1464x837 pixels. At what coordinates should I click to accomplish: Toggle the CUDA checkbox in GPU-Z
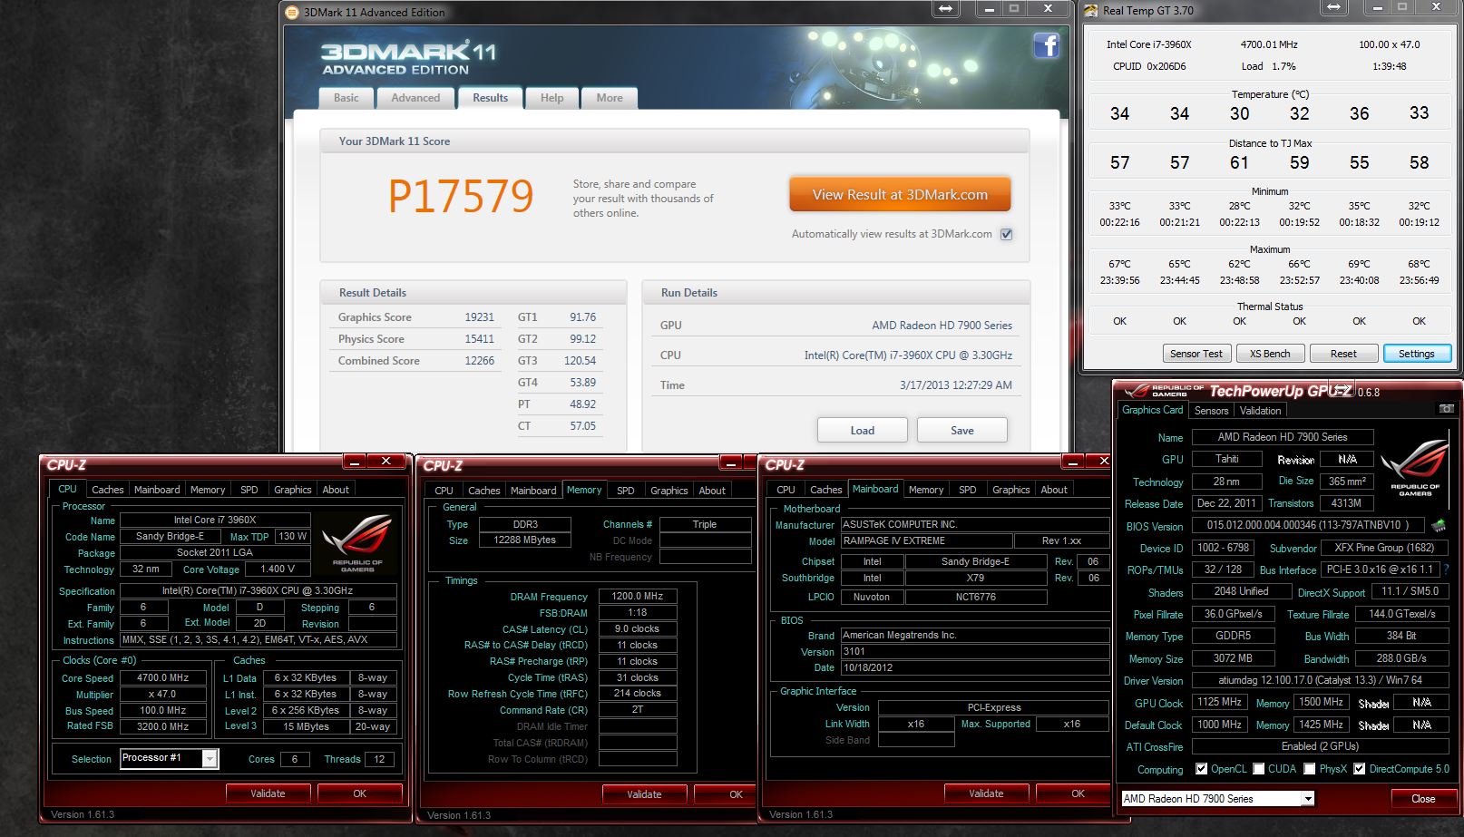pyautogui.click(x=1258, y=769)
